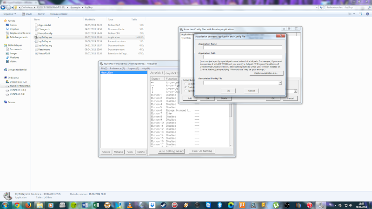The image size is (372, 209).
Task: Switch to the Joystick 1 tab
Action: click(x=157, y=73)
